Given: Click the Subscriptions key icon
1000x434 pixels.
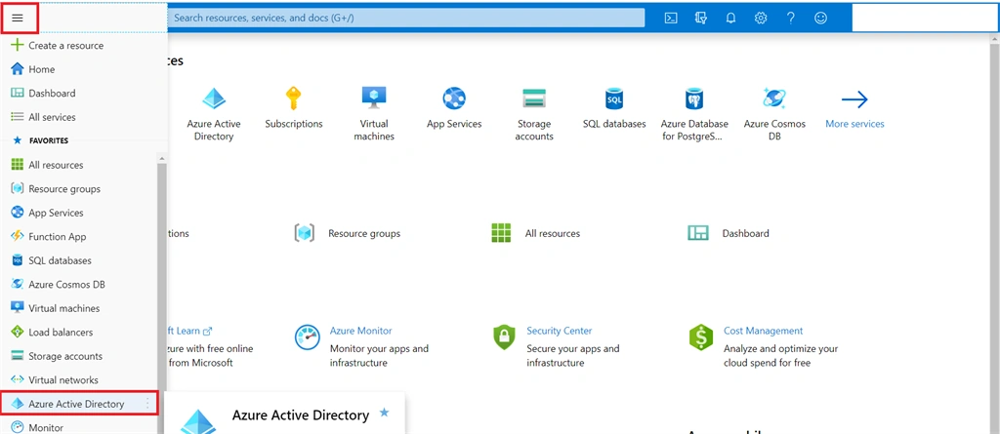Looking at the screenshot, I should (293, 99).
